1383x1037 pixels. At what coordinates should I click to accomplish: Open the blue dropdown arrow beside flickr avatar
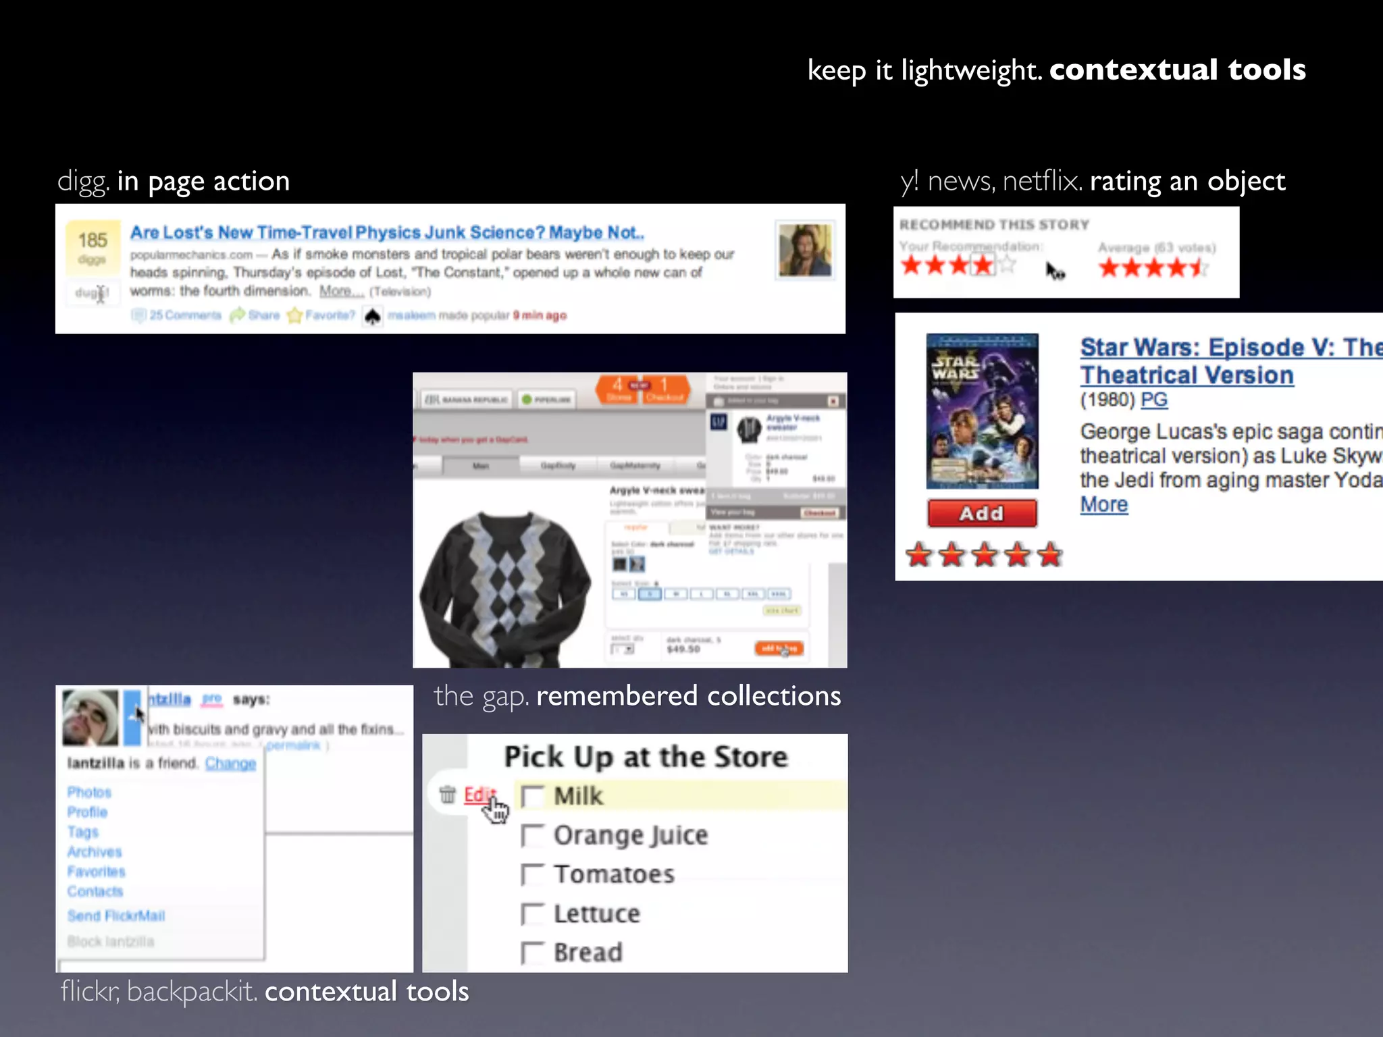(133, 717)
